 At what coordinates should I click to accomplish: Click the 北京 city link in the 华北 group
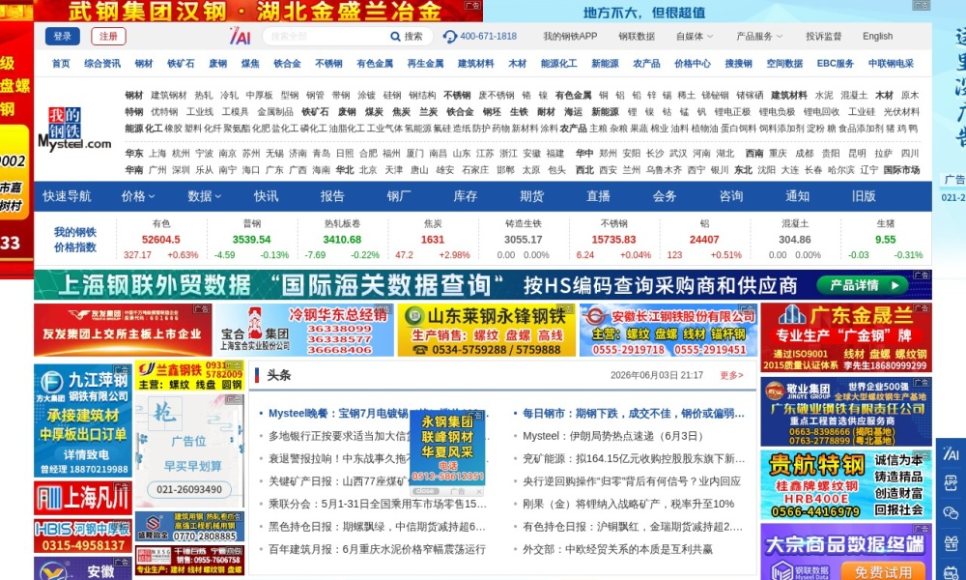(x=368, y=169)
